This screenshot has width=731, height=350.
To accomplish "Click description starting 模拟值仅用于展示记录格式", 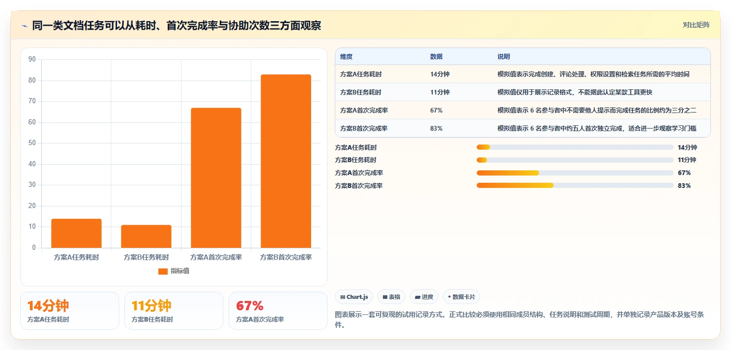I will click(575, 92).
